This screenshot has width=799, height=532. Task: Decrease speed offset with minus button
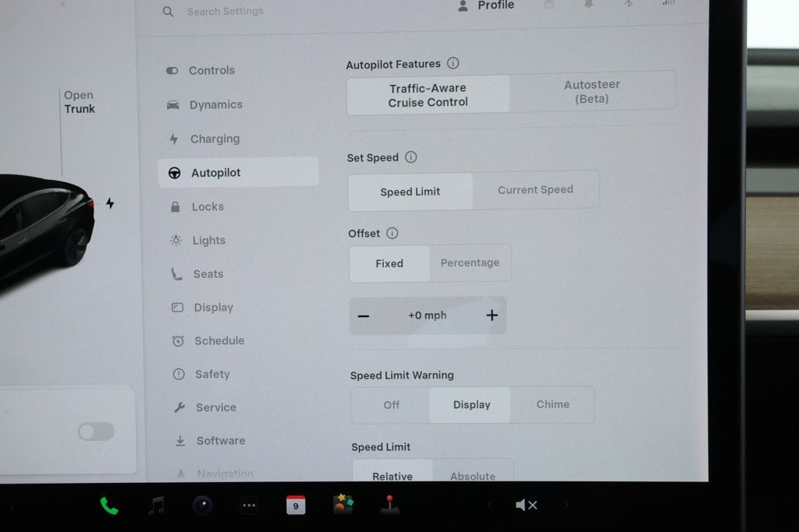point(364,315)
